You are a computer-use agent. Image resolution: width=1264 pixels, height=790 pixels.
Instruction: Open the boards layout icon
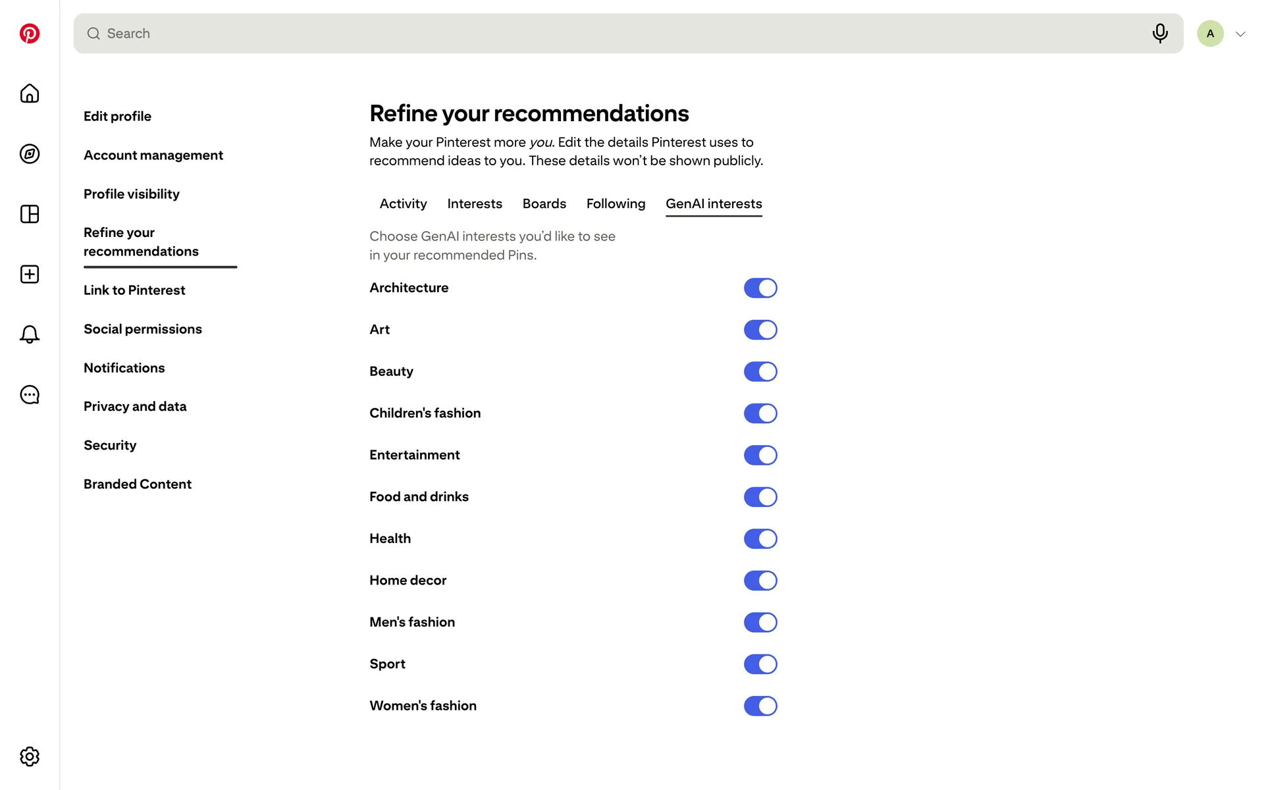click(x=30, y=214)
